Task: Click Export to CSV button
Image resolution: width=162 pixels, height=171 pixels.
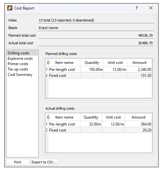Action: click(x=44, y=162)
